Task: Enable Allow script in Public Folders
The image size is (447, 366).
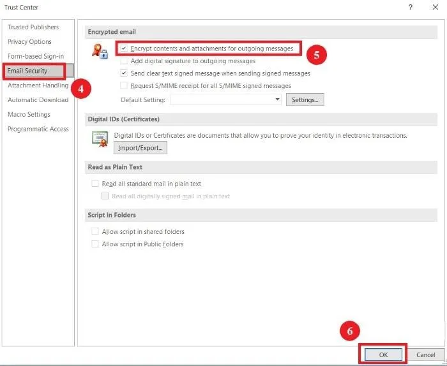Action: click(95, 244)
